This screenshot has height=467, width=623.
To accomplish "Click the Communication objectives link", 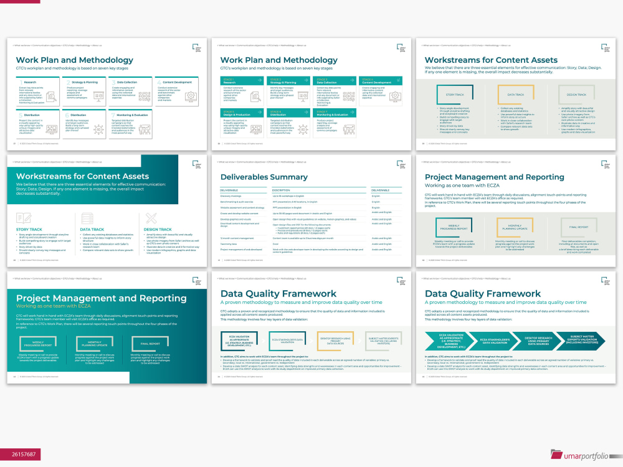I will click(46, 45).
